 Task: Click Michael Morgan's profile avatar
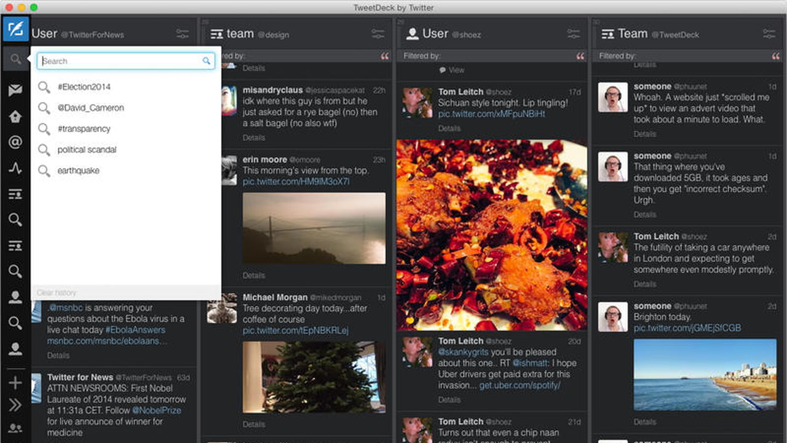222,308
